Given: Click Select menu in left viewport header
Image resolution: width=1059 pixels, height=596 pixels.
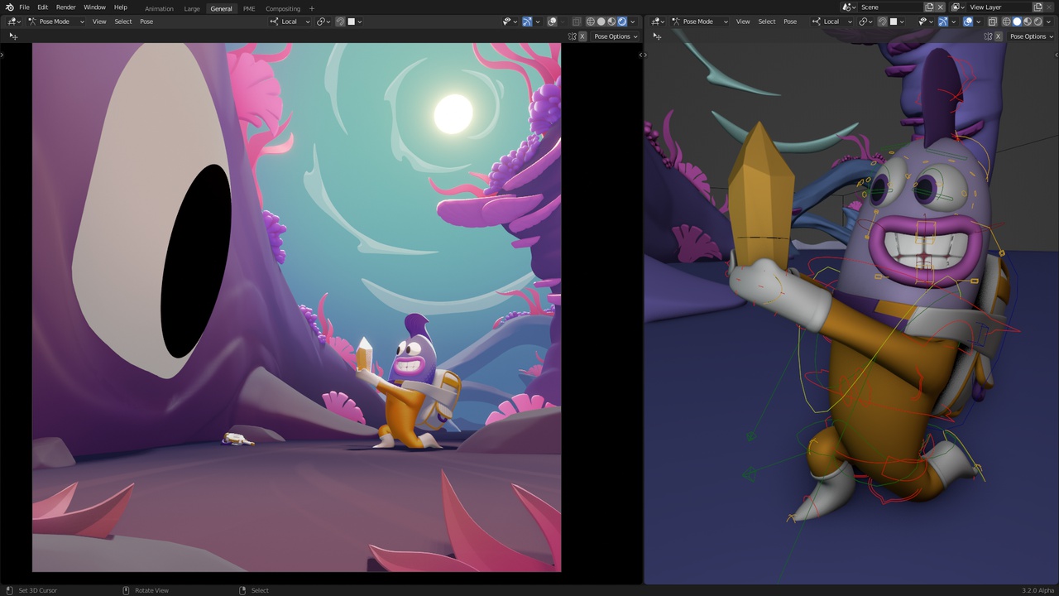Looking at the screenshot, I should 123,22.
